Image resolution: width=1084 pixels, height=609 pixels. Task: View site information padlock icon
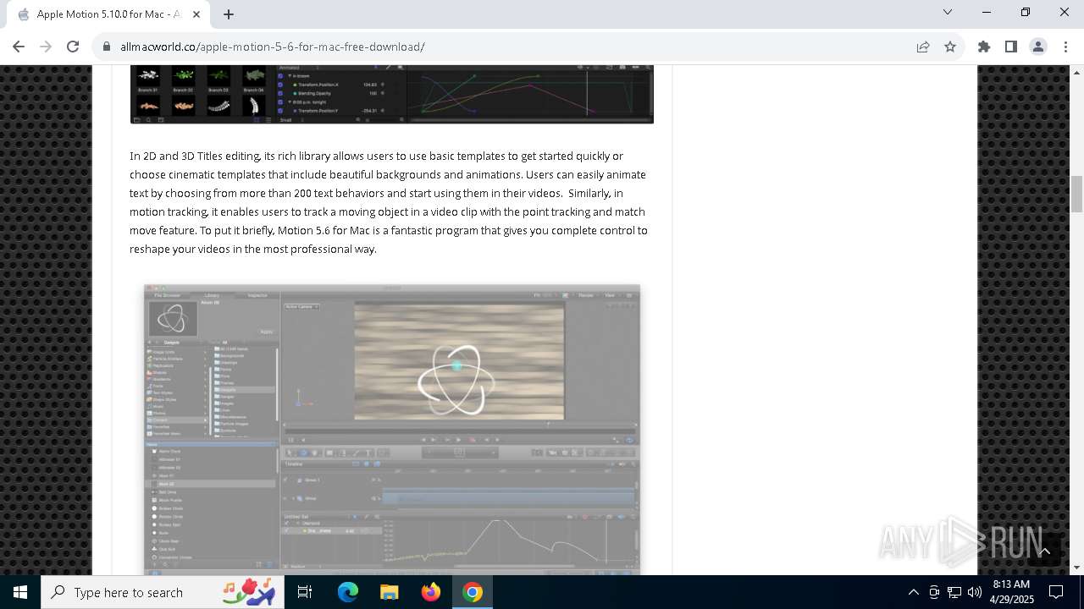click(x=107, y=47)
